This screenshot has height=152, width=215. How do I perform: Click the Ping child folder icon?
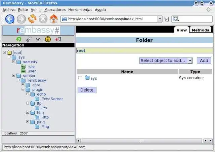(x=37, y=126)
